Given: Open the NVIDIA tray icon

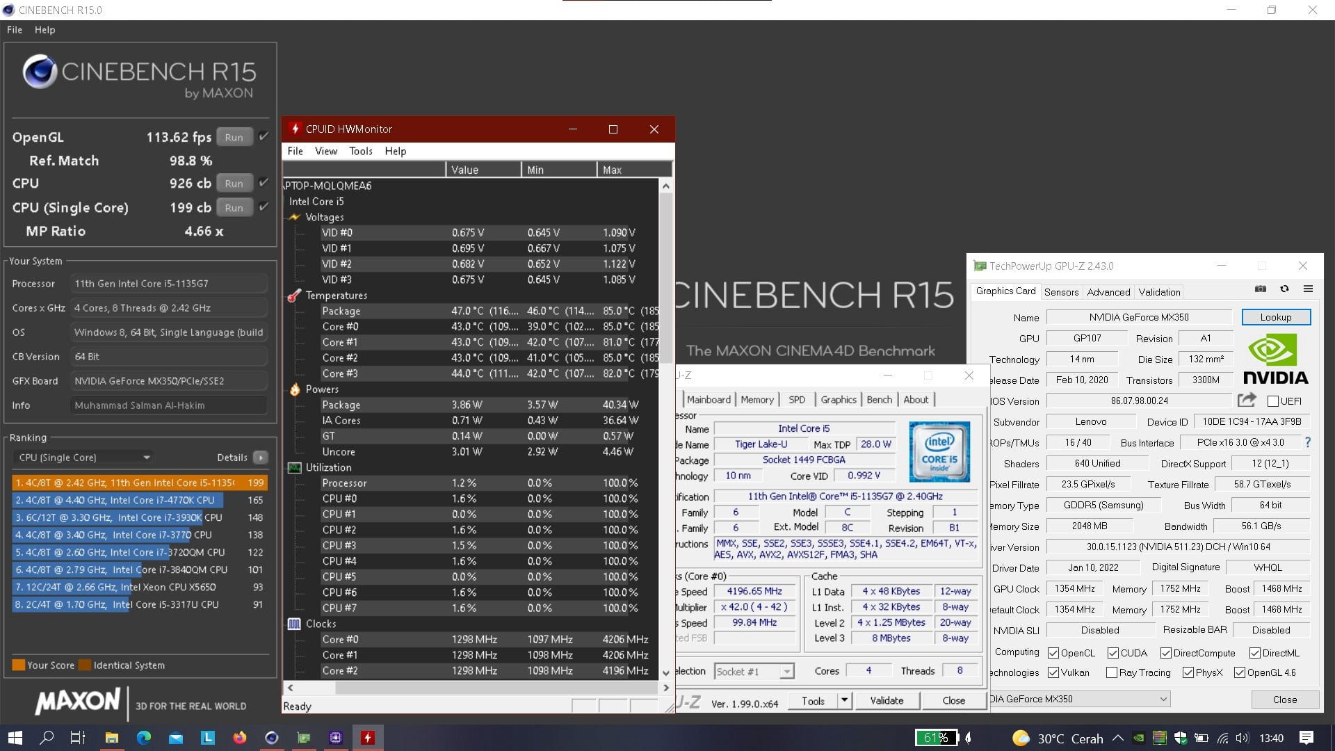Looking at the screenshot, I should [1139, 738].
